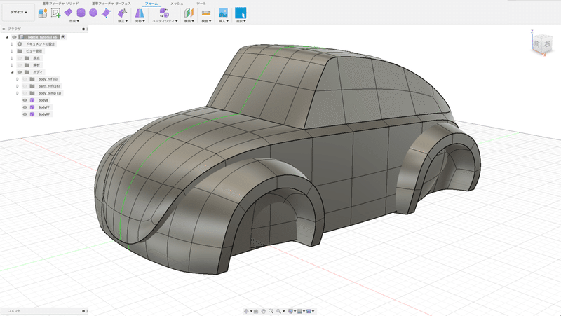Activate the Select (選択) cursor tool
Viewport: 561px width, 316px height.
241,13
